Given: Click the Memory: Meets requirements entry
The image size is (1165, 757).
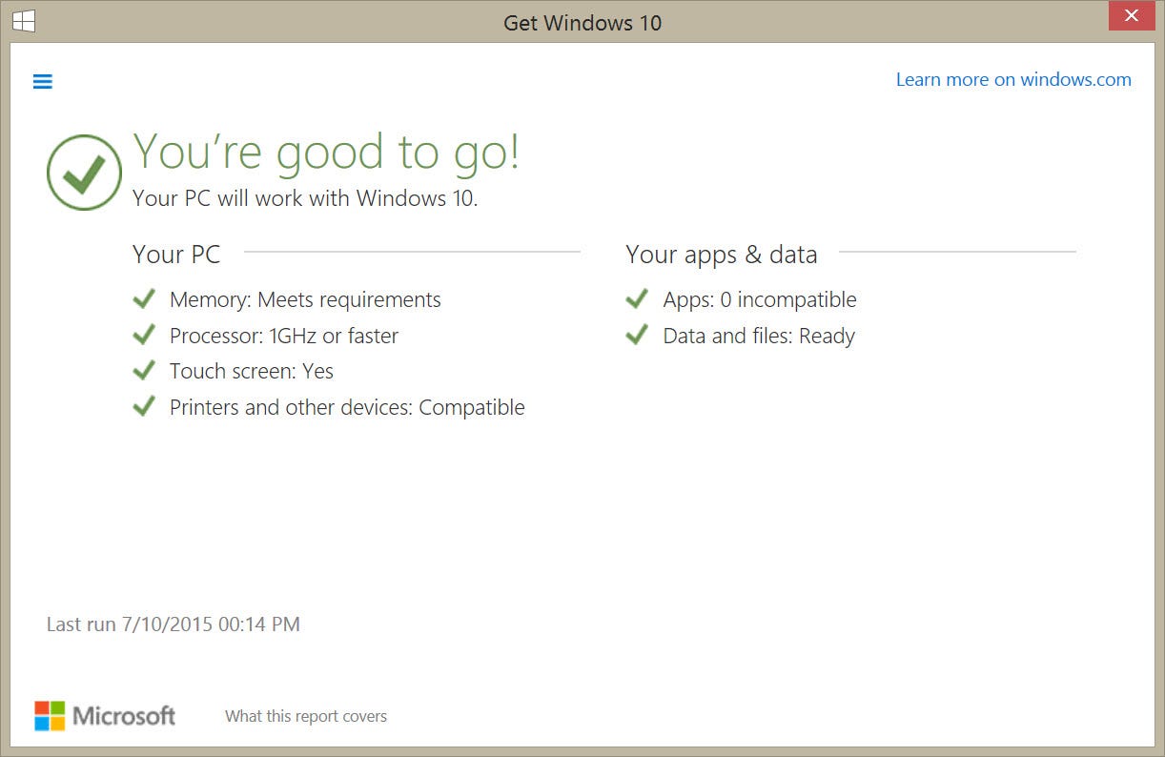Looking at the screenshot, I should [x=305, y=299].
